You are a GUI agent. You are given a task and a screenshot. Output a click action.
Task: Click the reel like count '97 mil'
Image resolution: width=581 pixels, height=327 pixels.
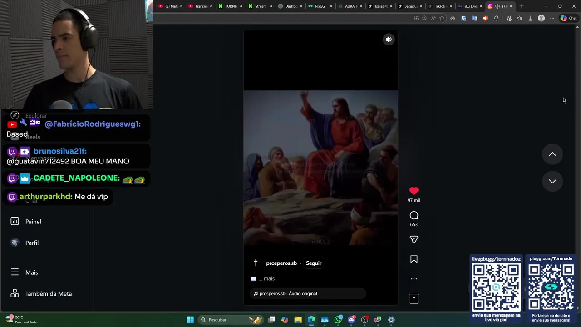(x=414, y=200)
